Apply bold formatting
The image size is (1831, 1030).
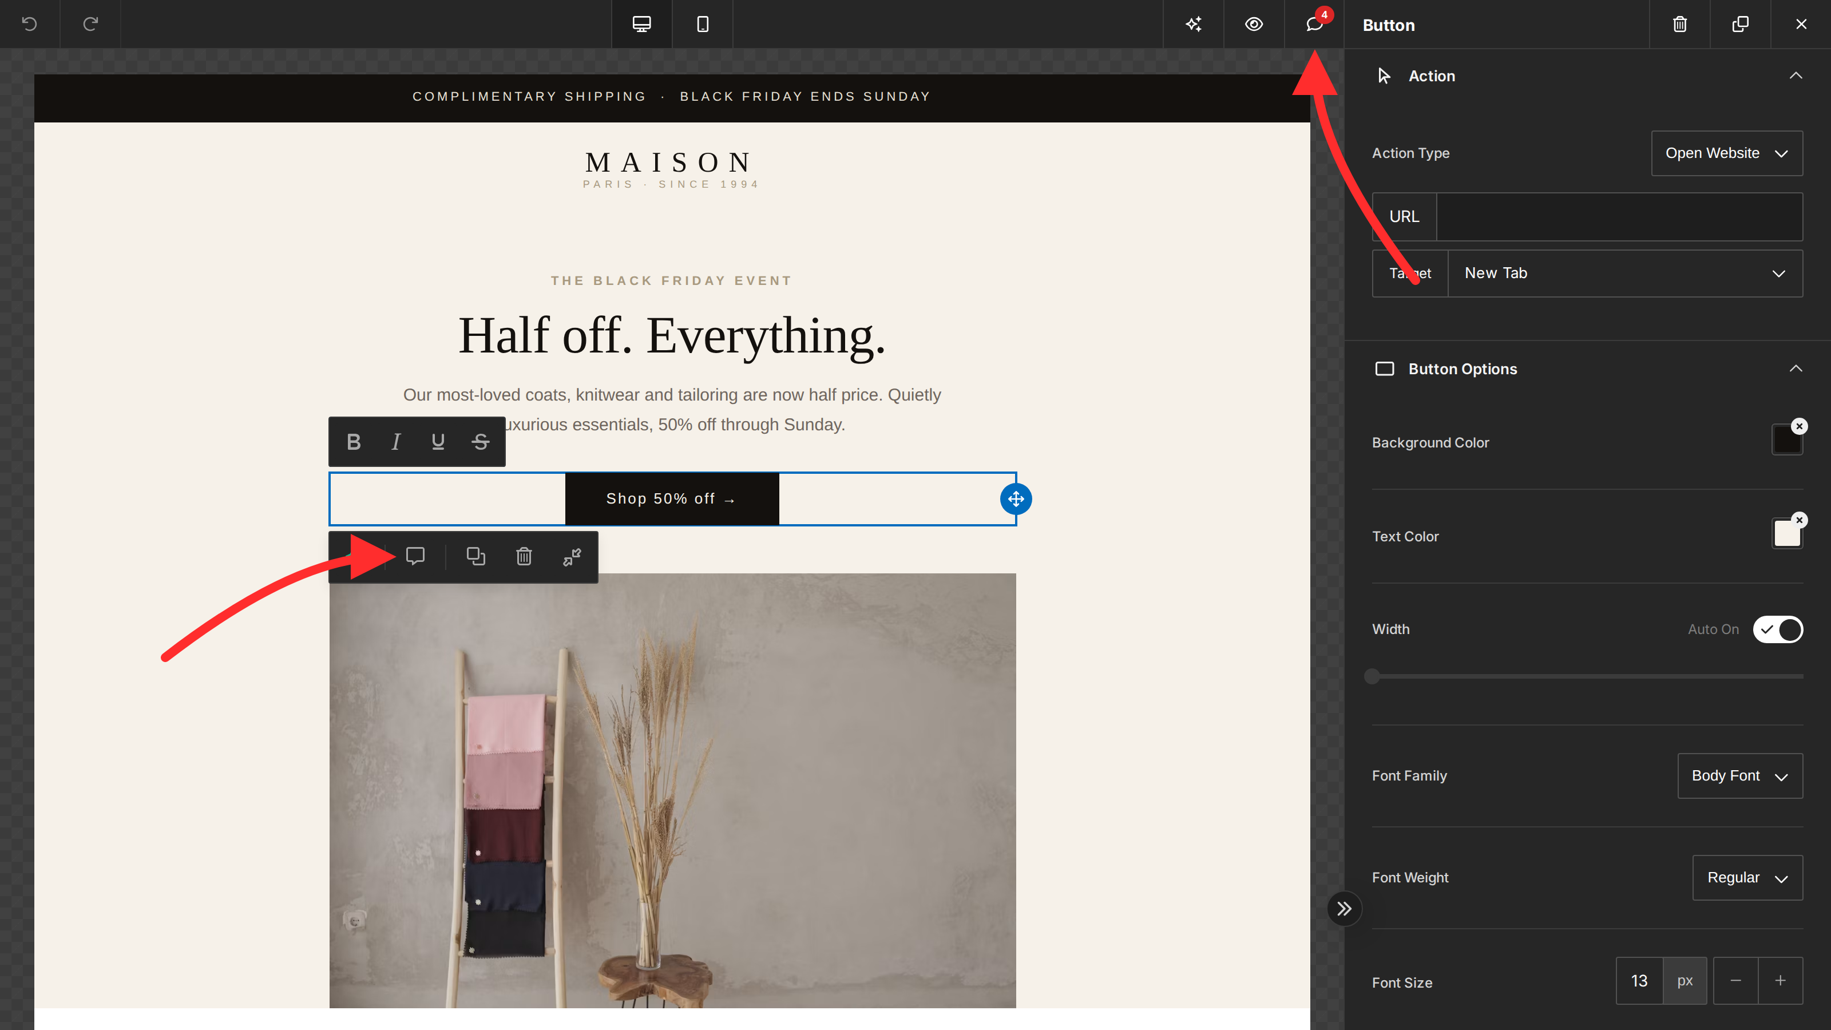pos(353,441)
